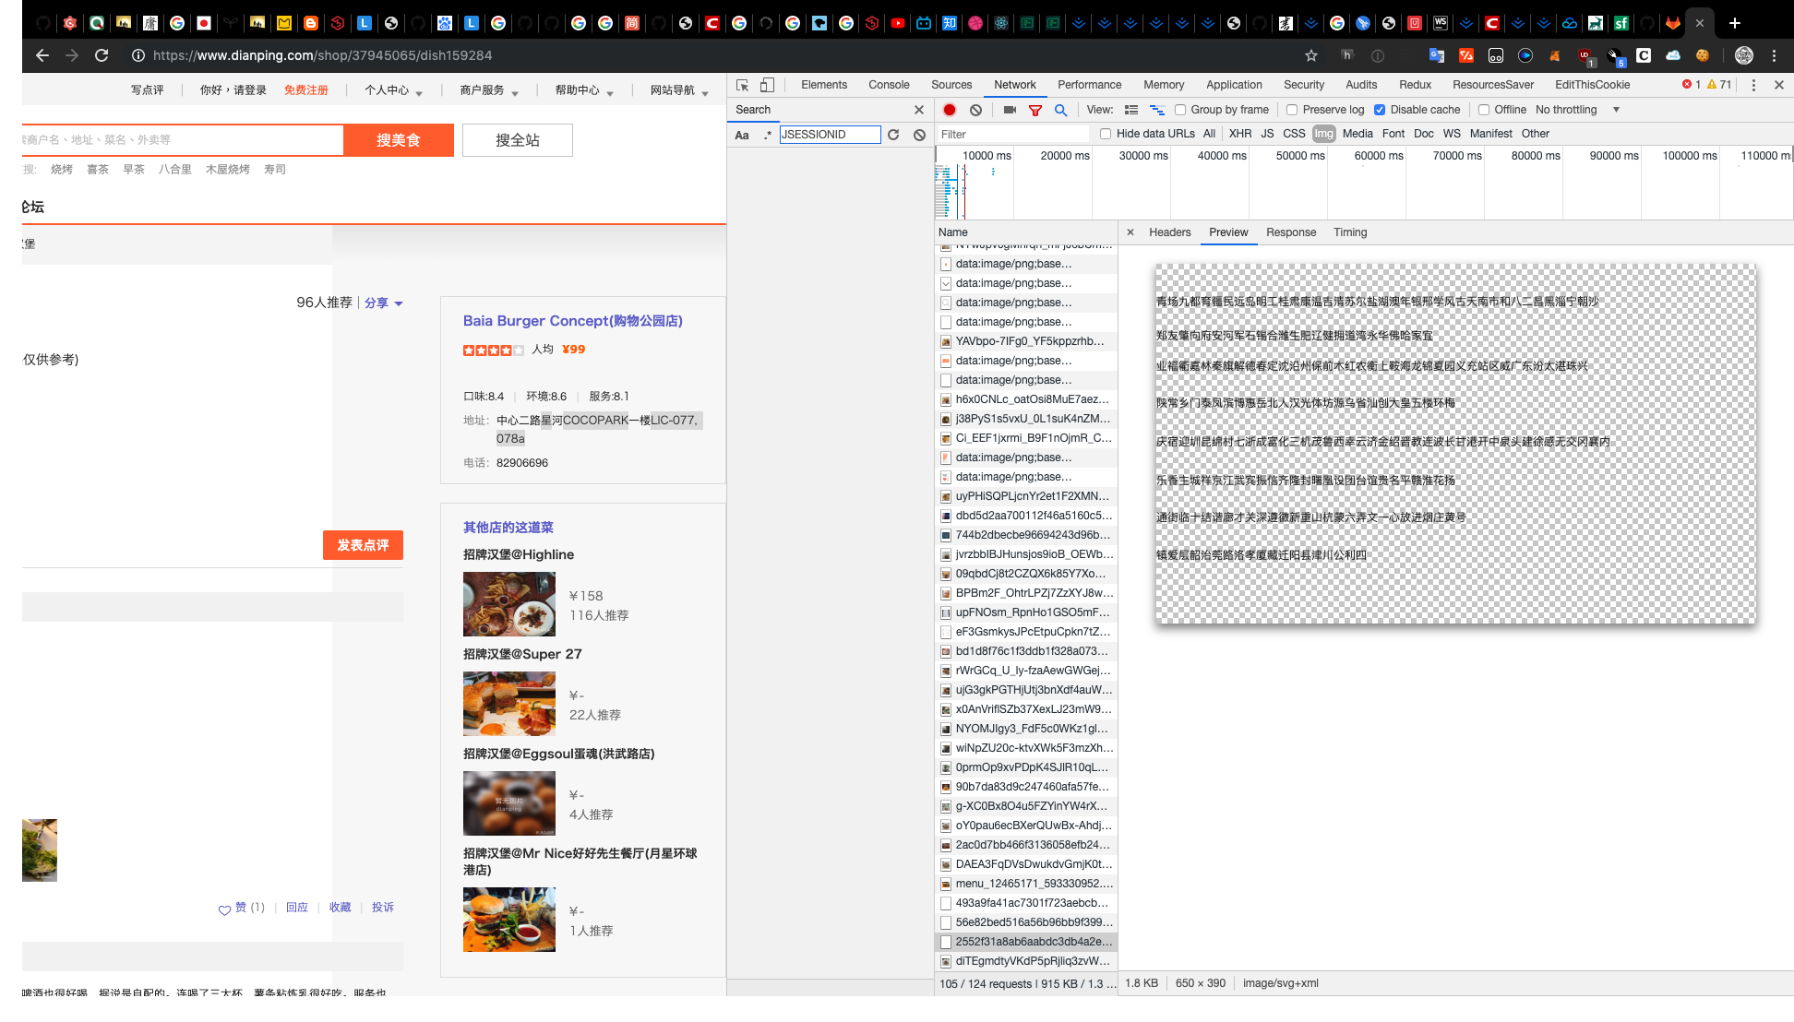Open the Timing tab of the request
The height and width of the screenshot is (1022, 1794).
pyautogui.click(x=1350, y=232)
